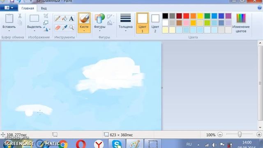Viewport: 263px width, 148px height.
Task: Select the Fill with color bucket tool
Action: point(65,18)
